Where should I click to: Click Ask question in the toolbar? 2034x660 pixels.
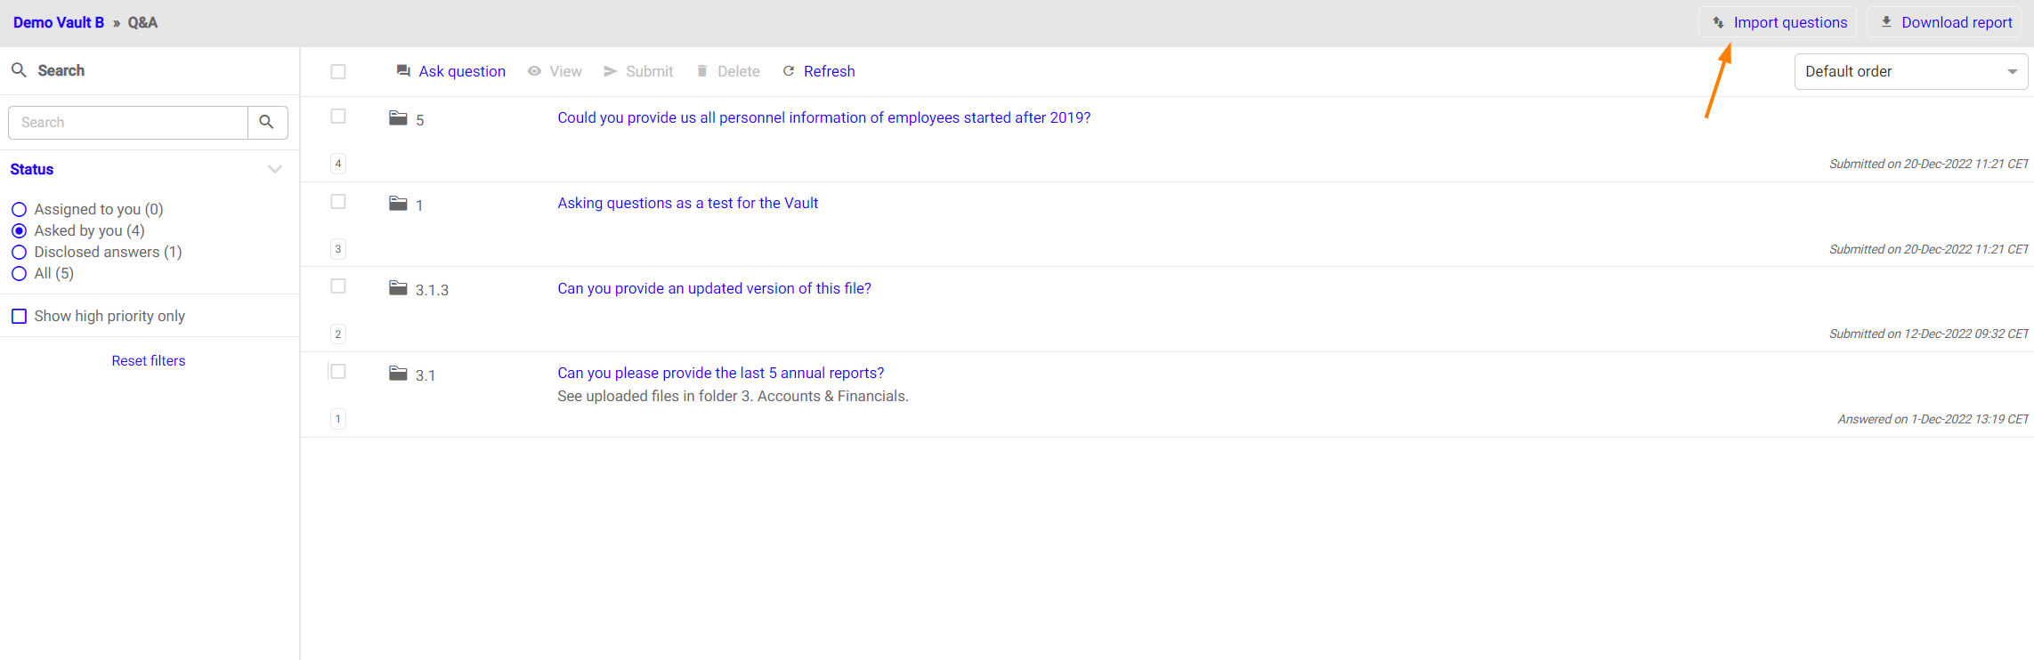(x=451, y=71)
